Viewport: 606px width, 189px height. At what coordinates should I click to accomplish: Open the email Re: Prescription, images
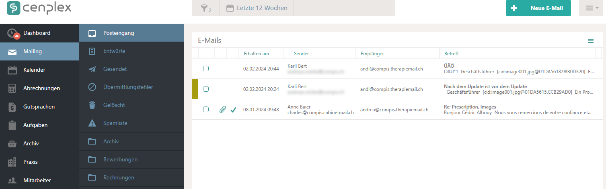click(x=470, y=107)
